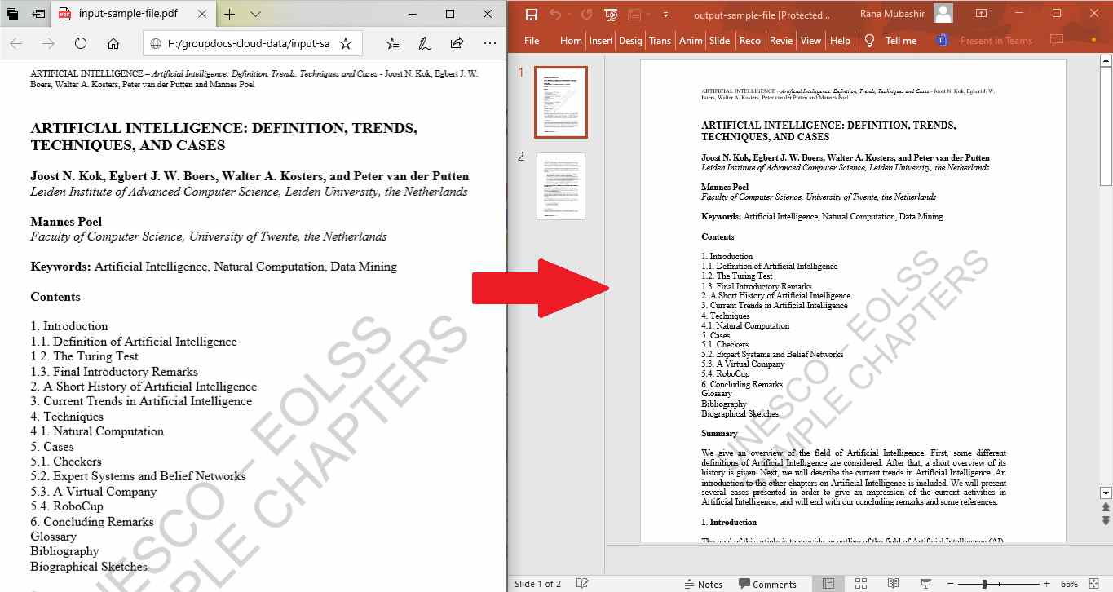Fit slide to current window
1113x592 pixels.
[1093, 584]
